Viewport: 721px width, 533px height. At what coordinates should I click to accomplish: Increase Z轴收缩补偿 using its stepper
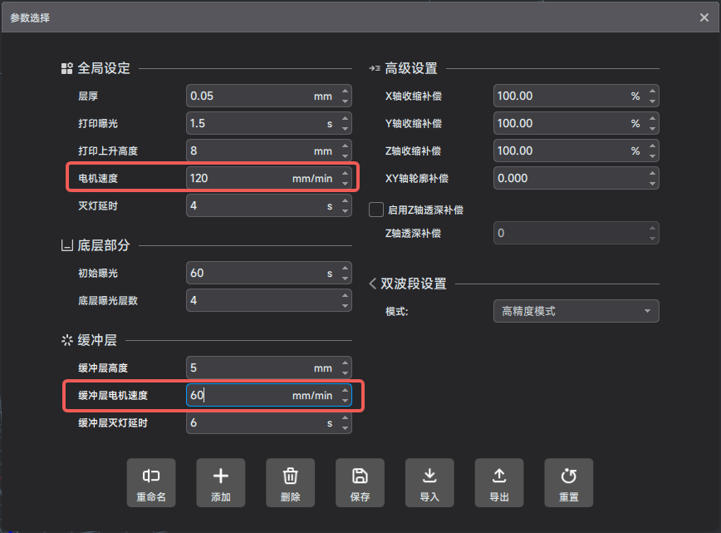pyautogui.click(x=653, y=146)
